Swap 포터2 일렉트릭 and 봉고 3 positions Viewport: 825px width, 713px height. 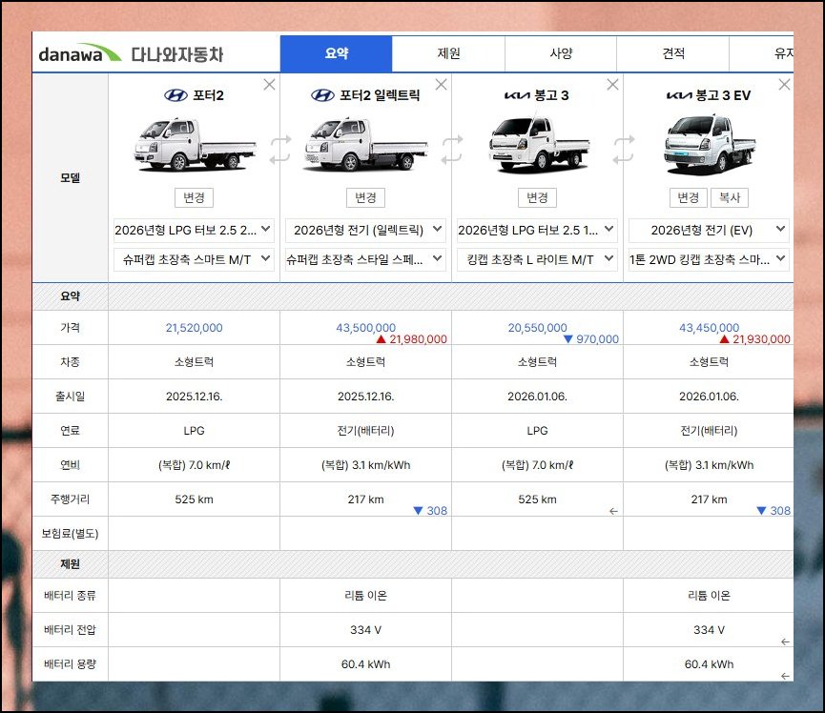pyautogui.click(x=452, y=150)
